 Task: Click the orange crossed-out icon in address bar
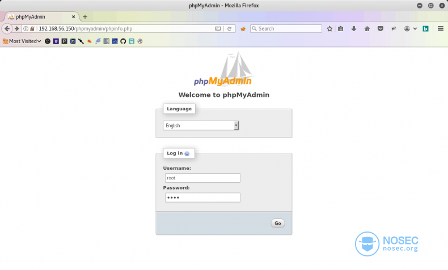pyautogui.click(x=32, y=28)
